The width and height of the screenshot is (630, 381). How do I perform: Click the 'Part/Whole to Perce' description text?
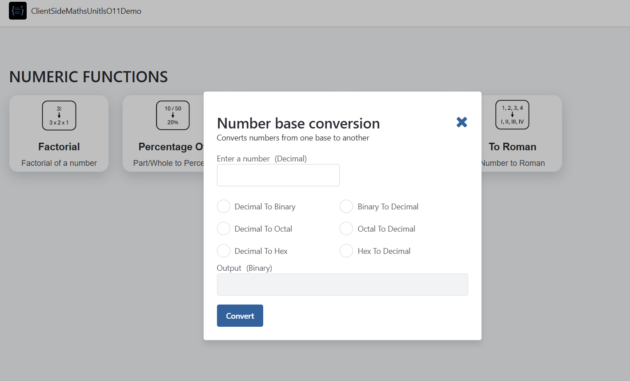tap(169, 163)
